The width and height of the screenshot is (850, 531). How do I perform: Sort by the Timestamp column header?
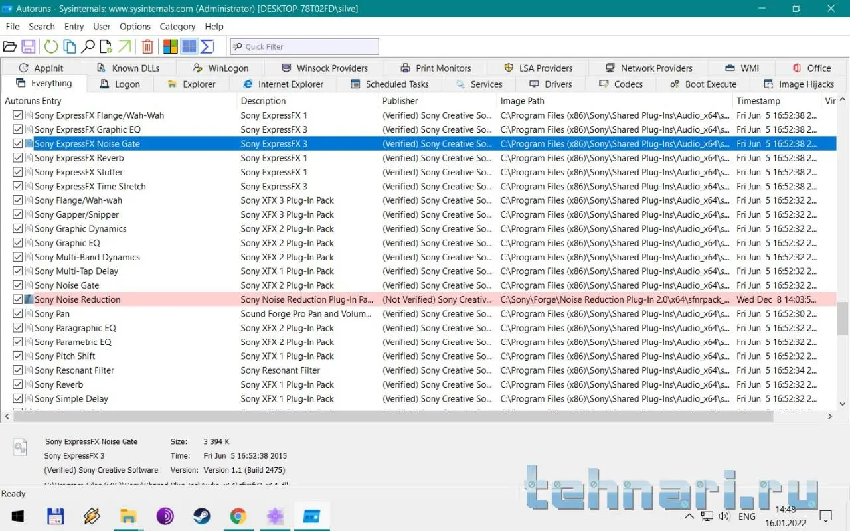(777, 101)
